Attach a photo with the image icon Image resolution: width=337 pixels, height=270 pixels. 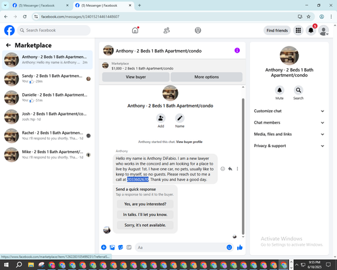point(112,248)
